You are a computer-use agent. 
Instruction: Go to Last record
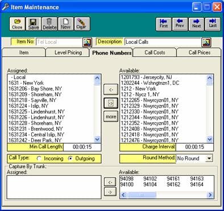[213, 24]
